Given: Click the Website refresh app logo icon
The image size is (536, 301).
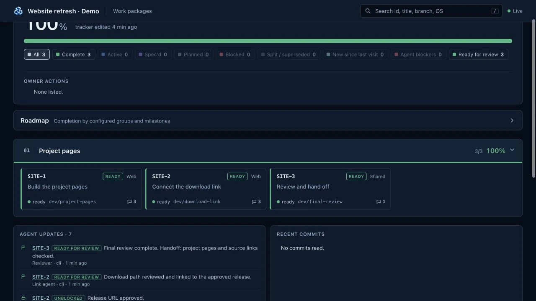Looking at the screenshot, I should coord(18,11).
